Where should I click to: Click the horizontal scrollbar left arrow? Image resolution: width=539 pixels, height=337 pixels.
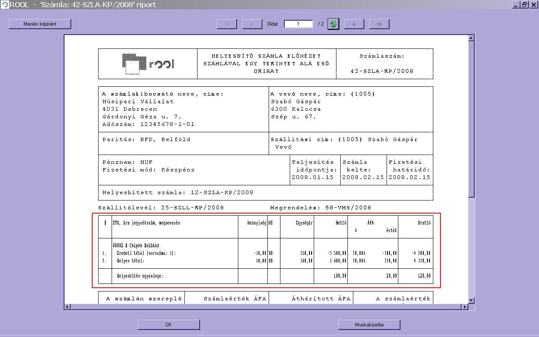(x=67, y=307)
